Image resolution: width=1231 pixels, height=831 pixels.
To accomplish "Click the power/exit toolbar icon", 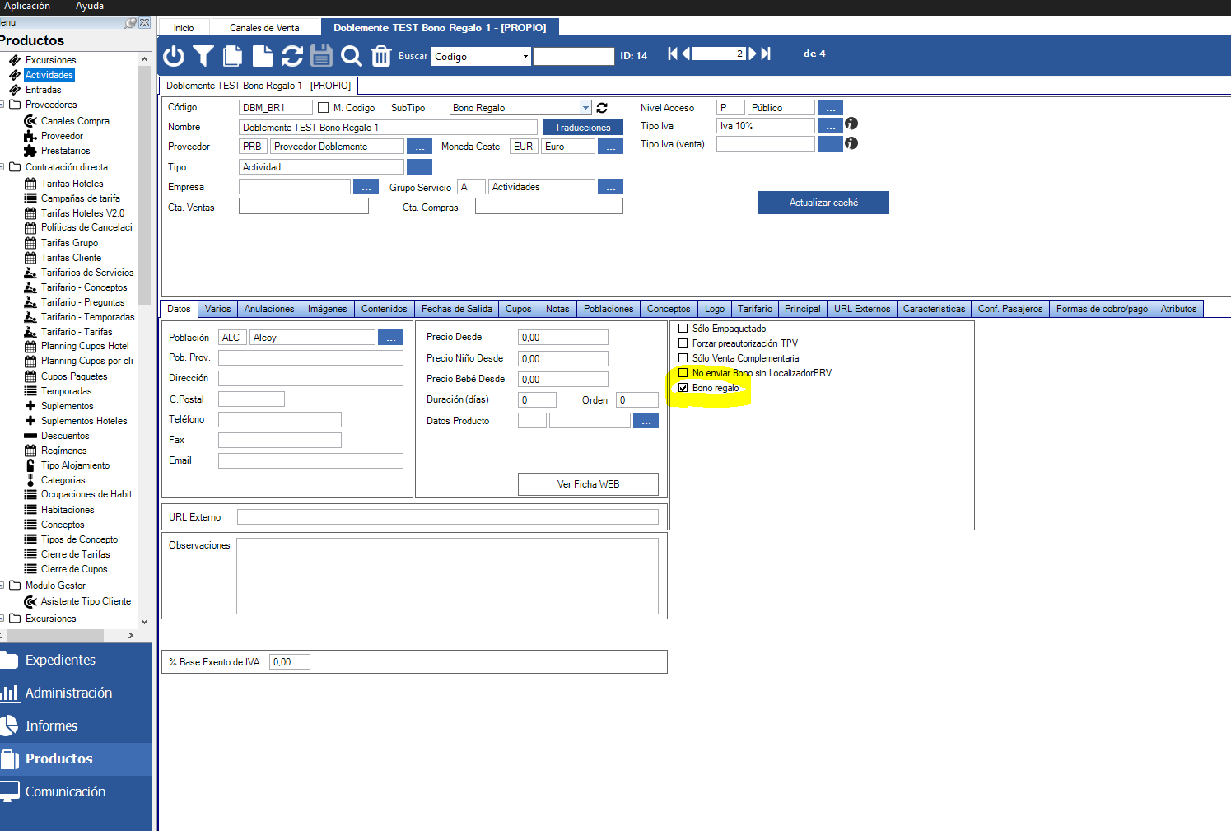I will pos(174,56).
